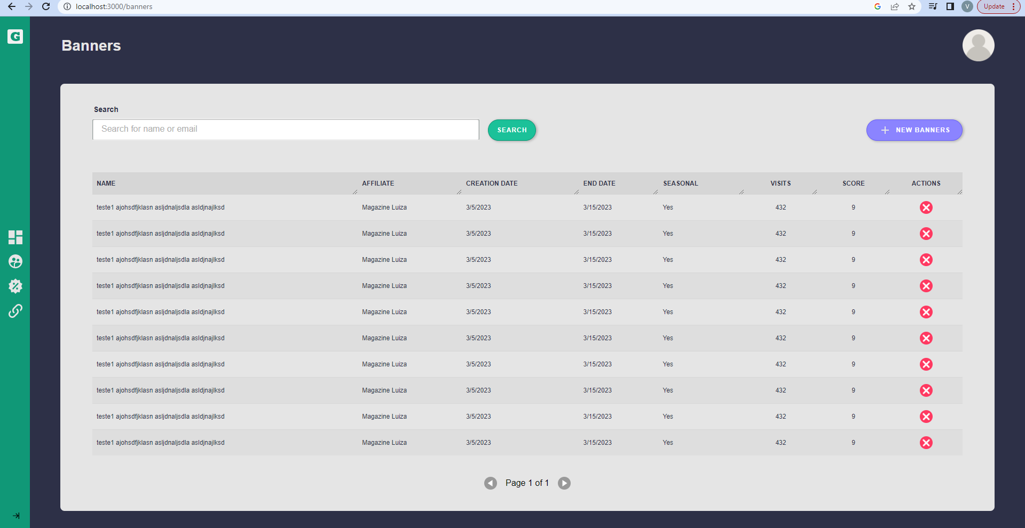This screenshot has height=528, width=1025.
Task: Open browser side panel icon
Action: point(950,6)
